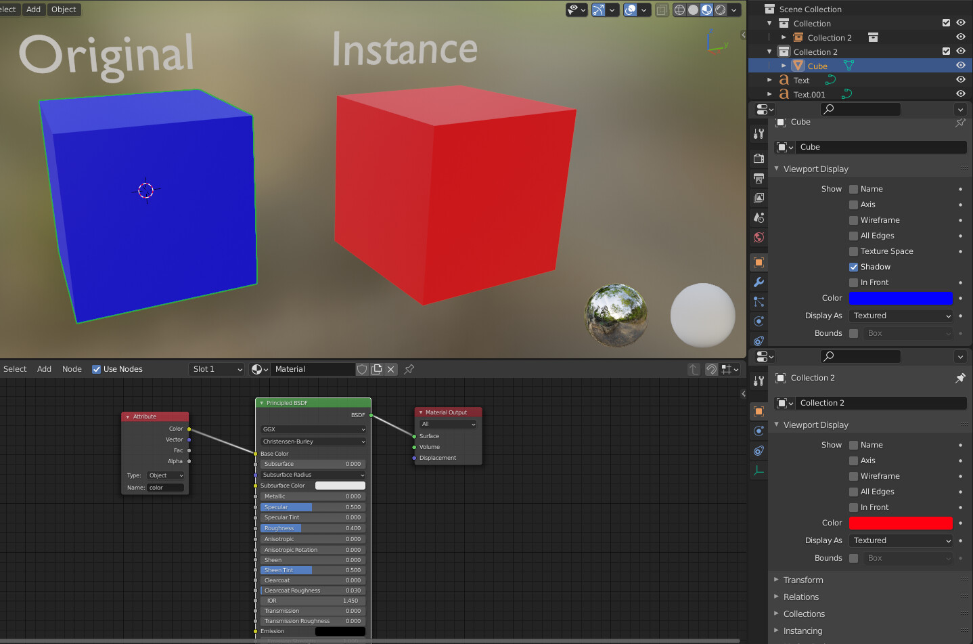Toggle the eye visibility icon for Text.001

961,93
